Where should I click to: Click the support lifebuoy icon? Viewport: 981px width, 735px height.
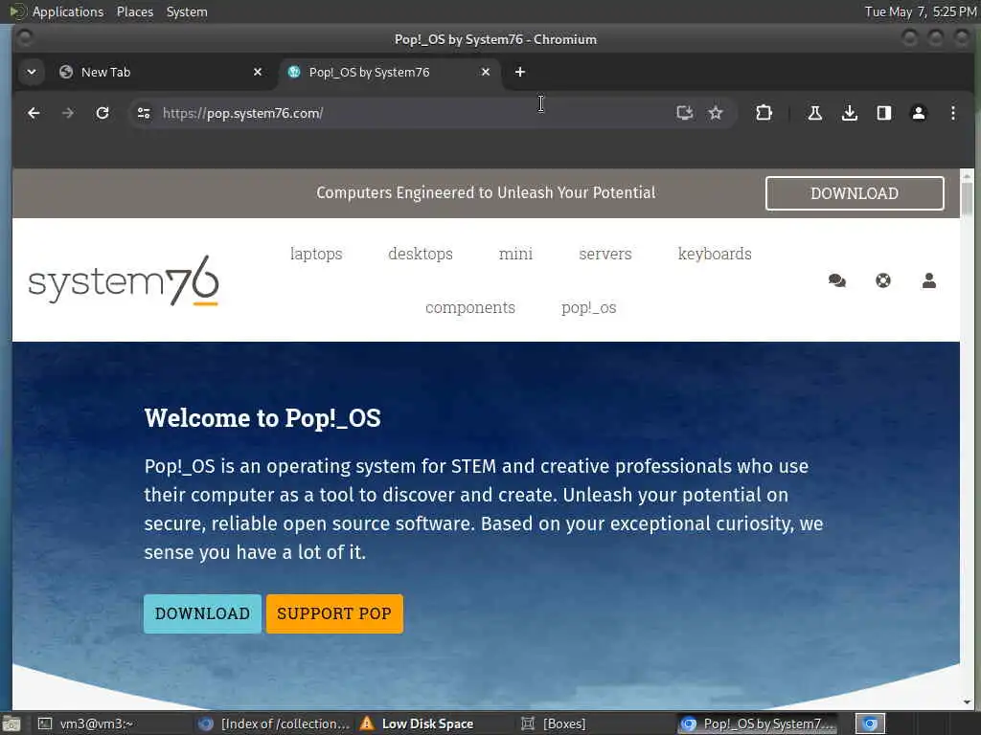point(882,280)
